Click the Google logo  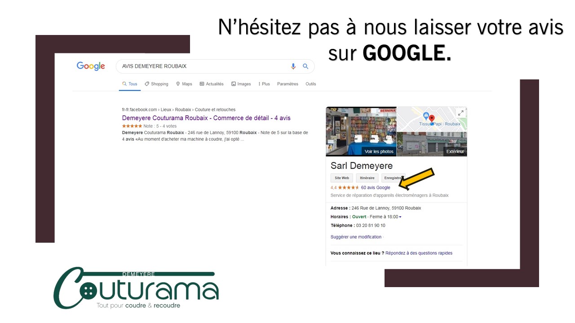(x=91, y=66)
